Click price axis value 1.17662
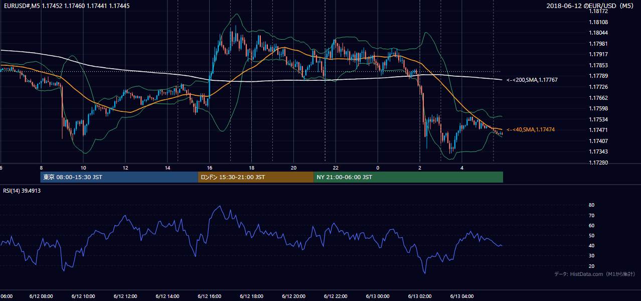 (598, 98)
